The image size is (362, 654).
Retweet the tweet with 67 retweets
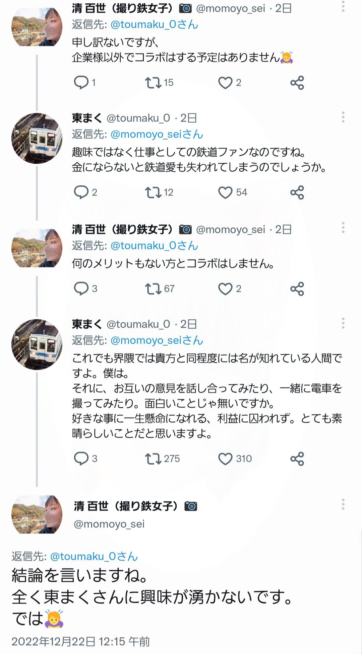pyautogui.click(x=153, y=289)
